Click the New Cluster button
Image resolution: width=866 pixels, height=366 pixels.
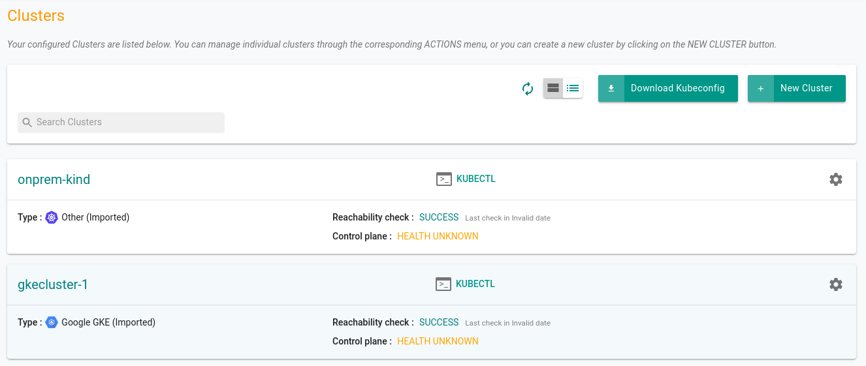tap(797, 89)
